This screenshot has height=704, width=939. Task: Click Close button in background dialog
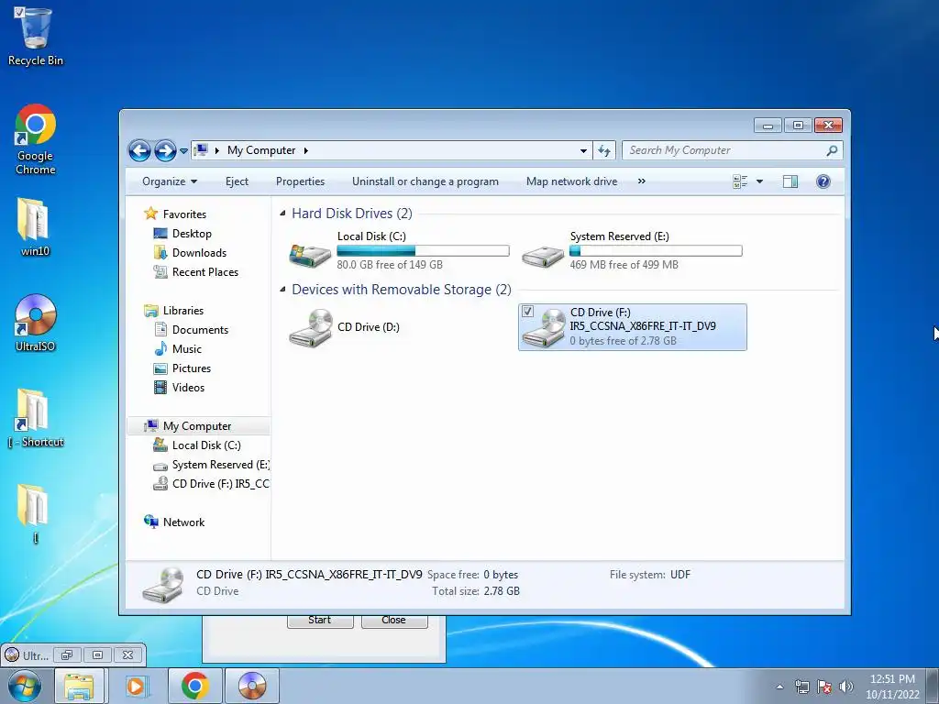pos(394,621)
